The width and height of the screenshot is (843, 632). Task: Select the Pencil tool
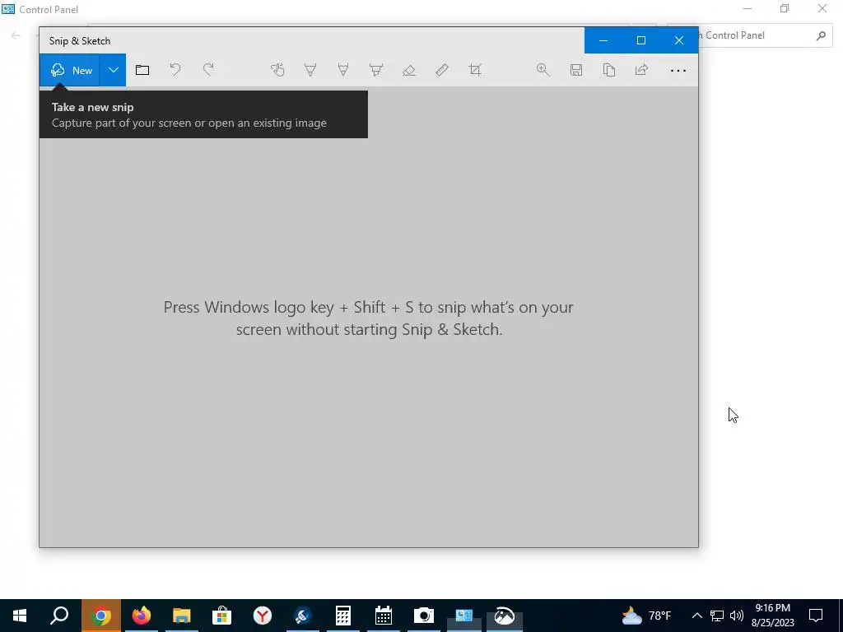343,70
